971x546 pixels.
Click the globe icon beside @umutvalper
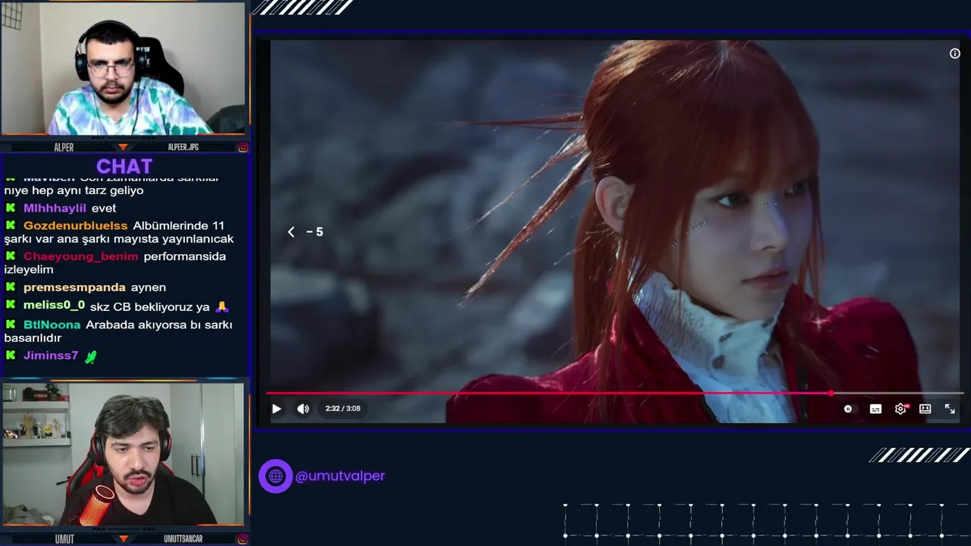(x=275, y=476)
